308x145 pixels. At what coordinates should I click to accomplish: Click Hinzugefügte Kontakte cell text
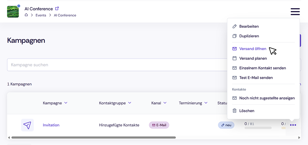click(x=119, y=125)
